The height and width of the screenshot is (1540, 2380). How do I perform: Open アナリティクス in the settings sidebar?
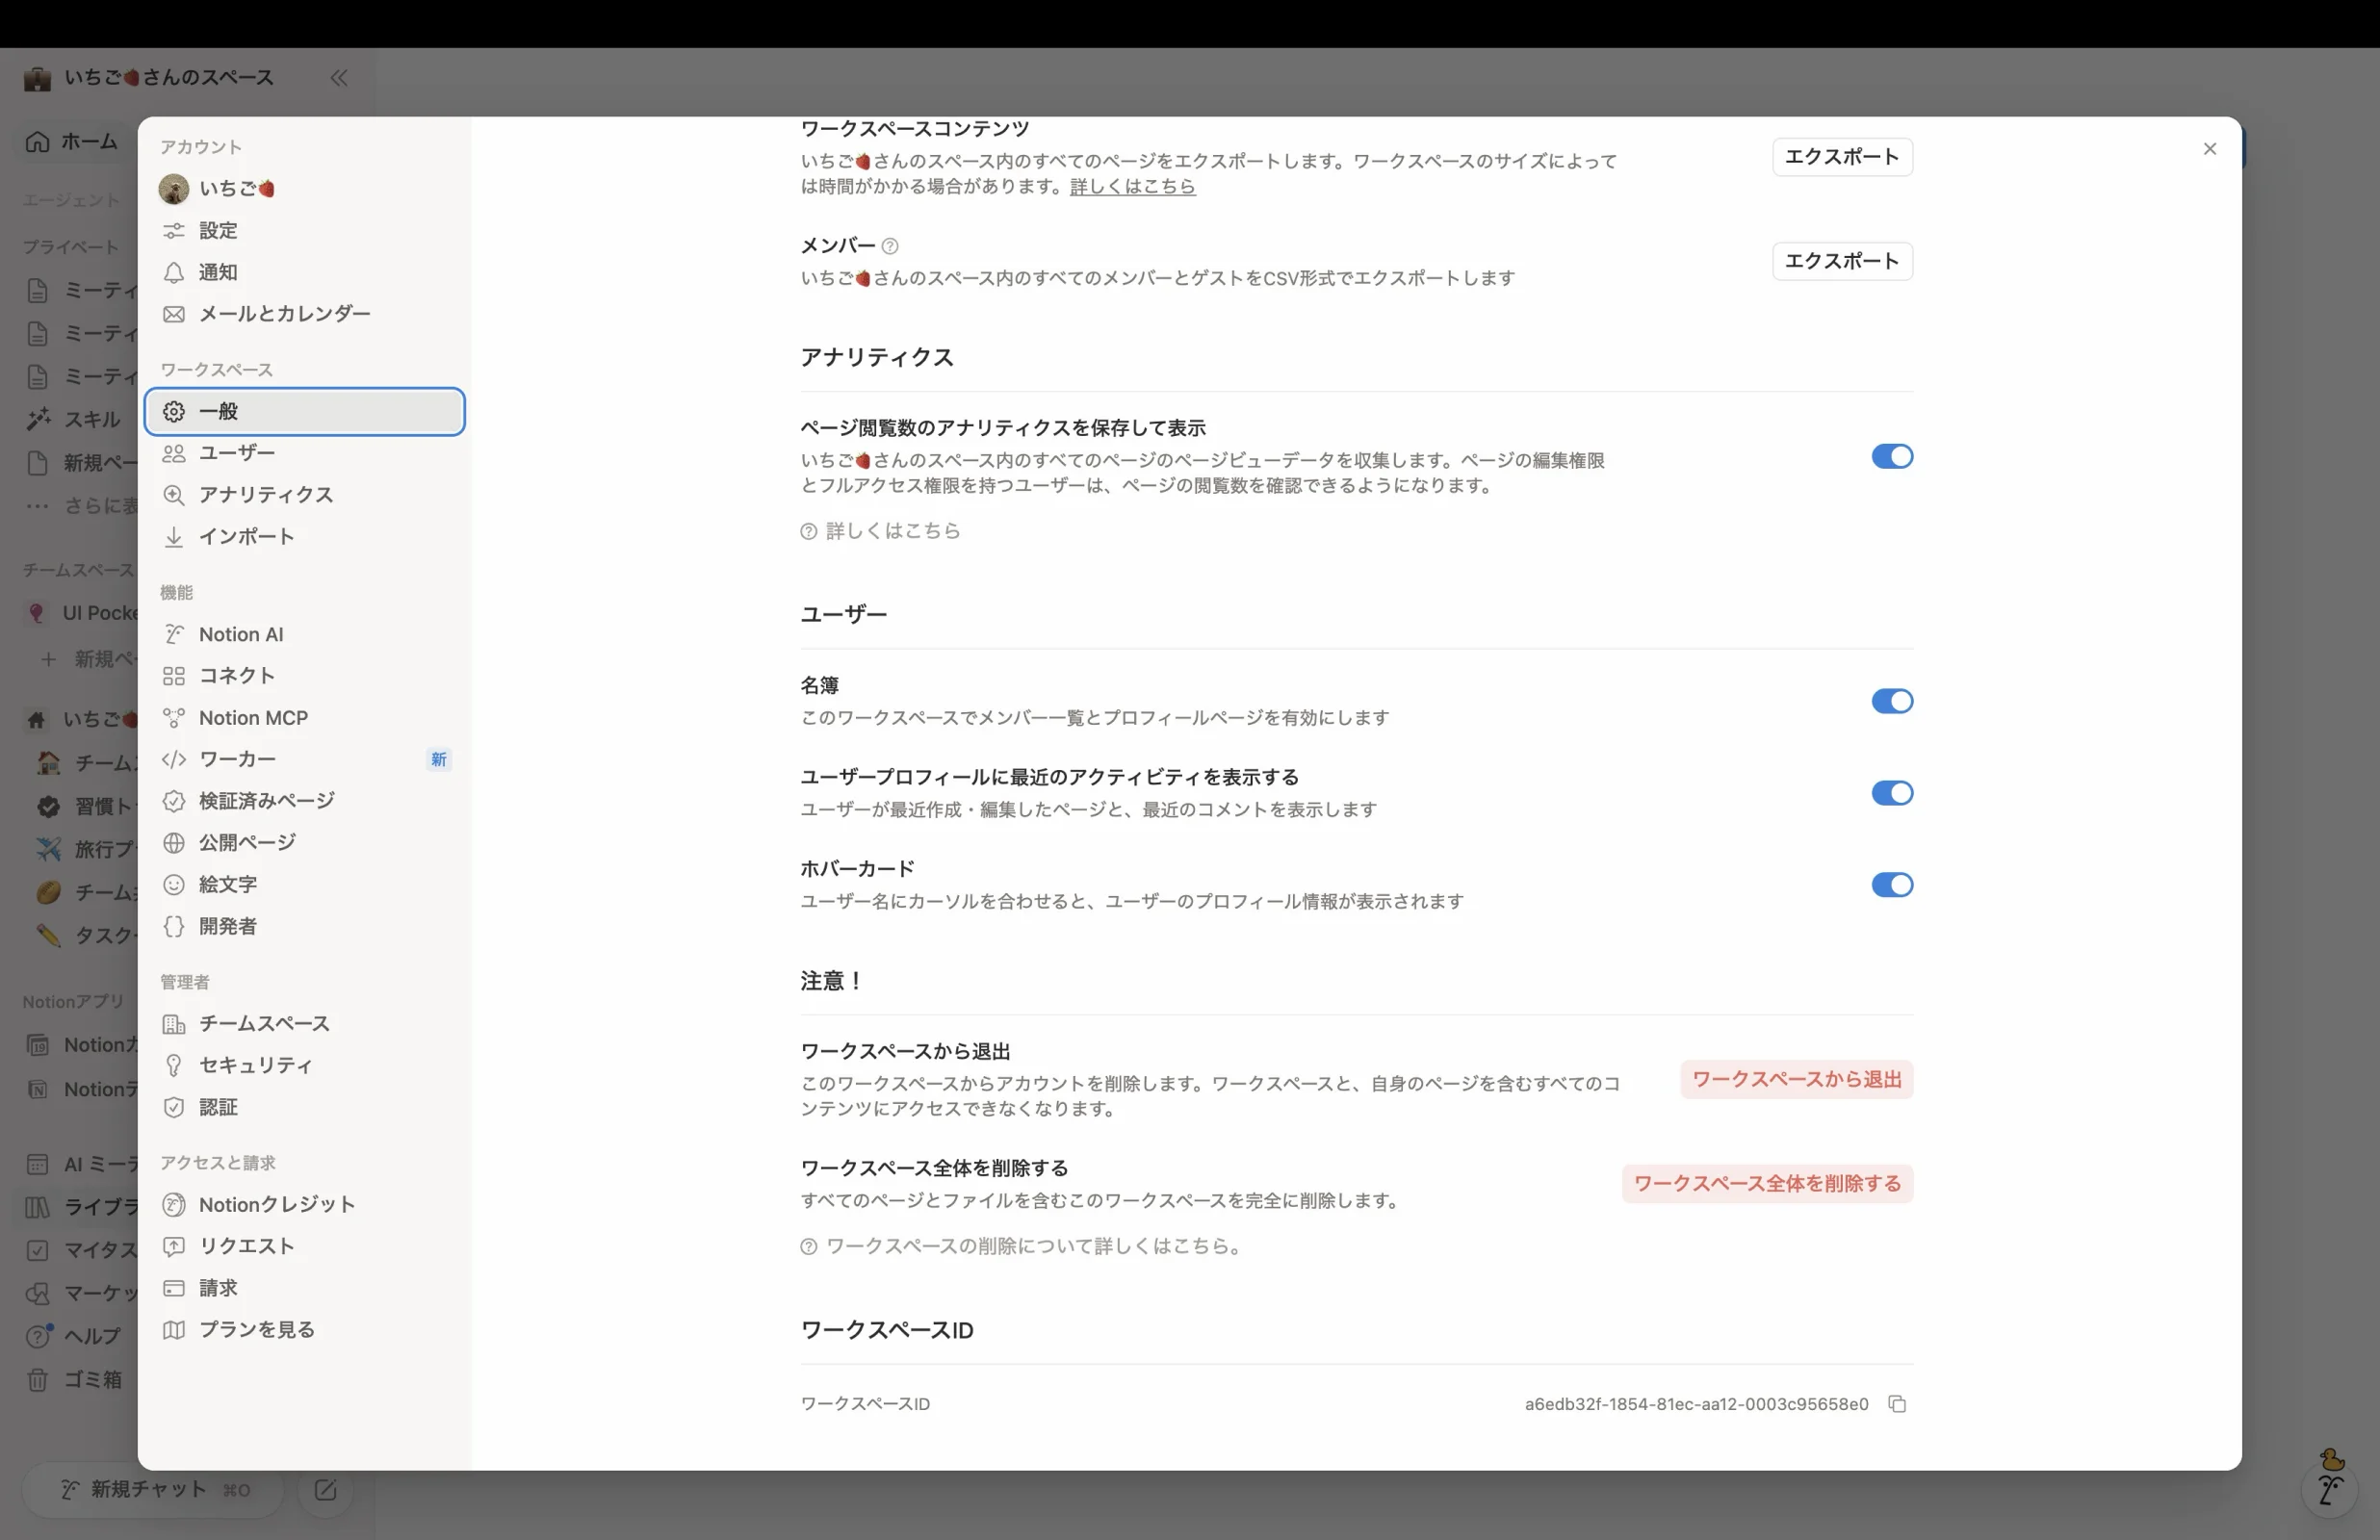[x=305, y=495]
